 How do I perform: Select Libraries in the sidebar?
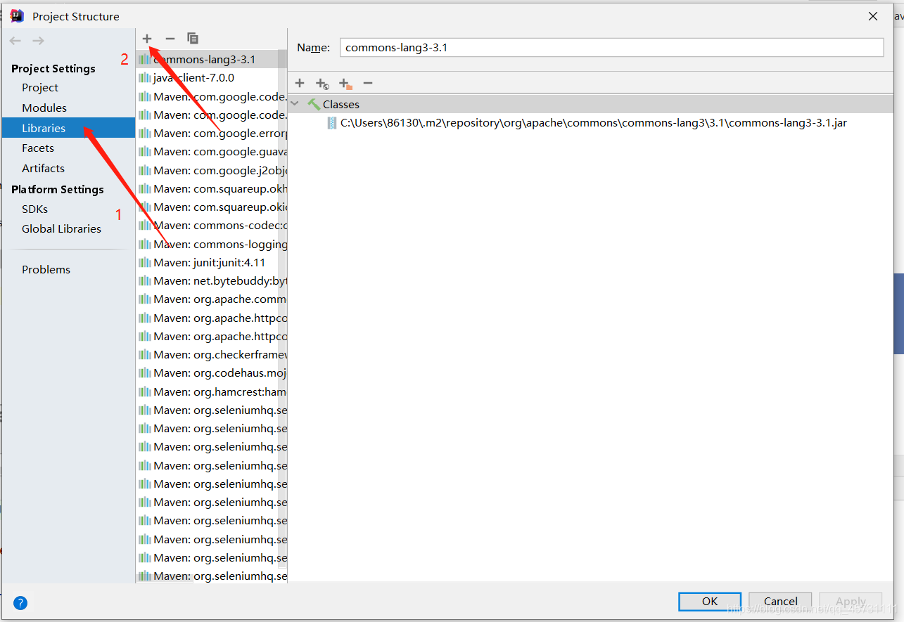(x=68, y=128)
